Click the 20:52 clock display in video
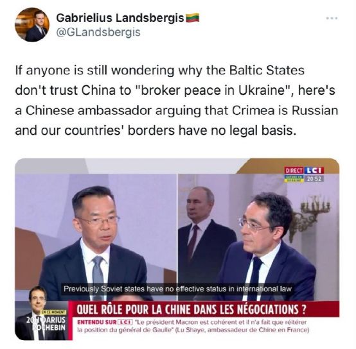The width and height of the screenshot is (356, 349). click(x=314, y=179)
